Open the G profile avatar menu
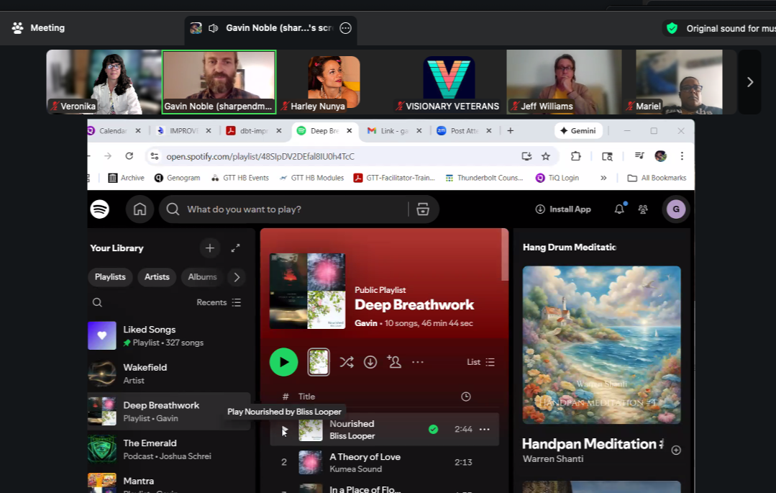 tap(676, 209)
